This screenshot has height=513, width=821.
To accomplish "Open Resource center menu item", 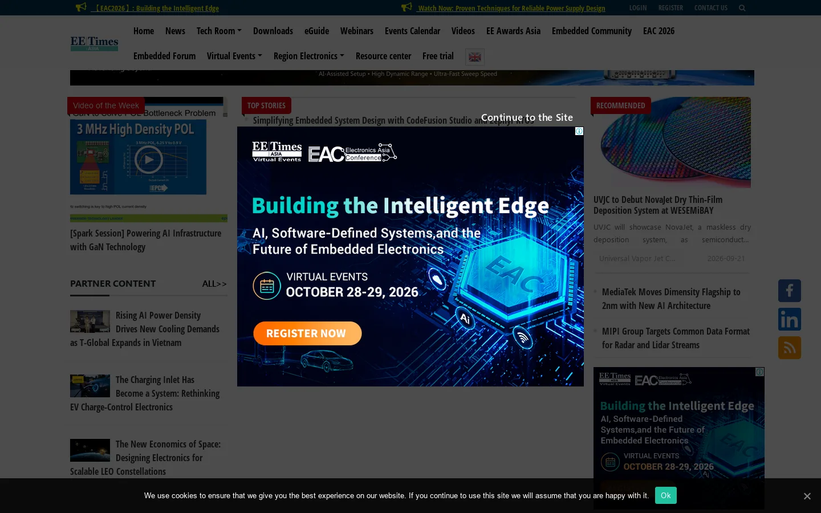I will (383, 56).
